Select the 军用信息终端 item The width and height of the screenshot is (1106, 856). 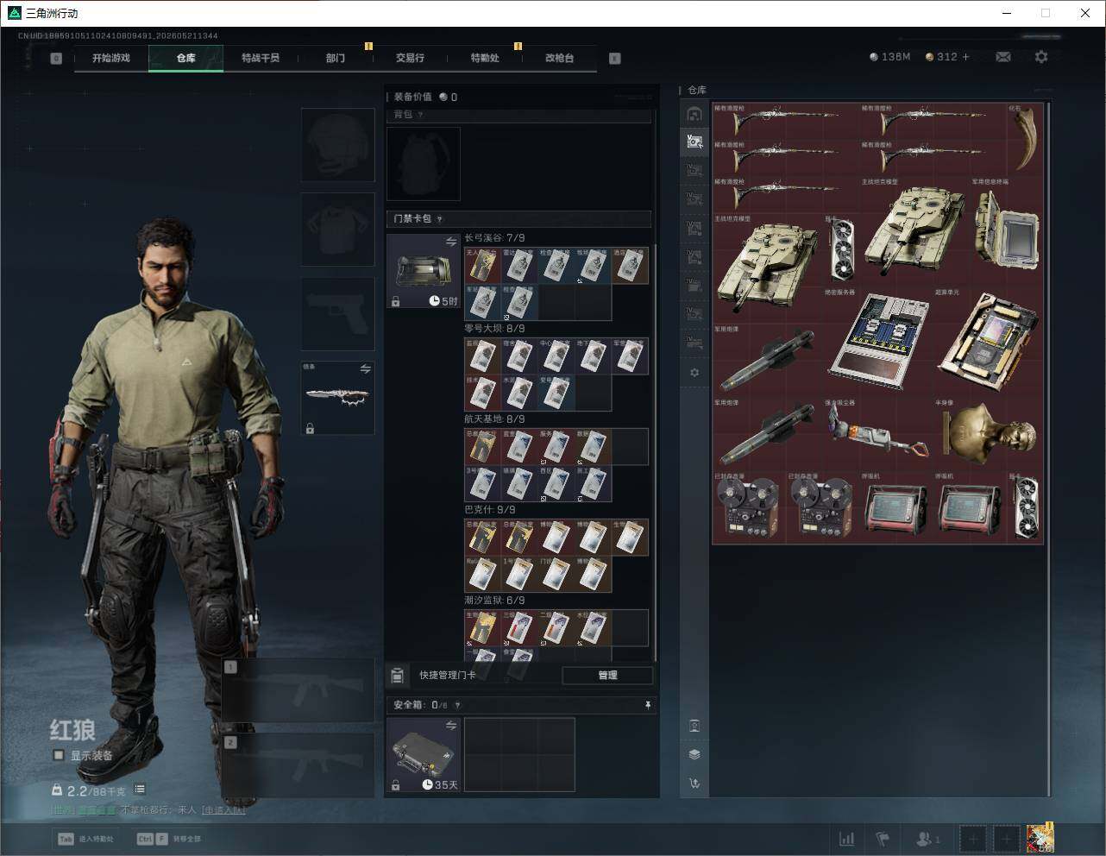1007,230
